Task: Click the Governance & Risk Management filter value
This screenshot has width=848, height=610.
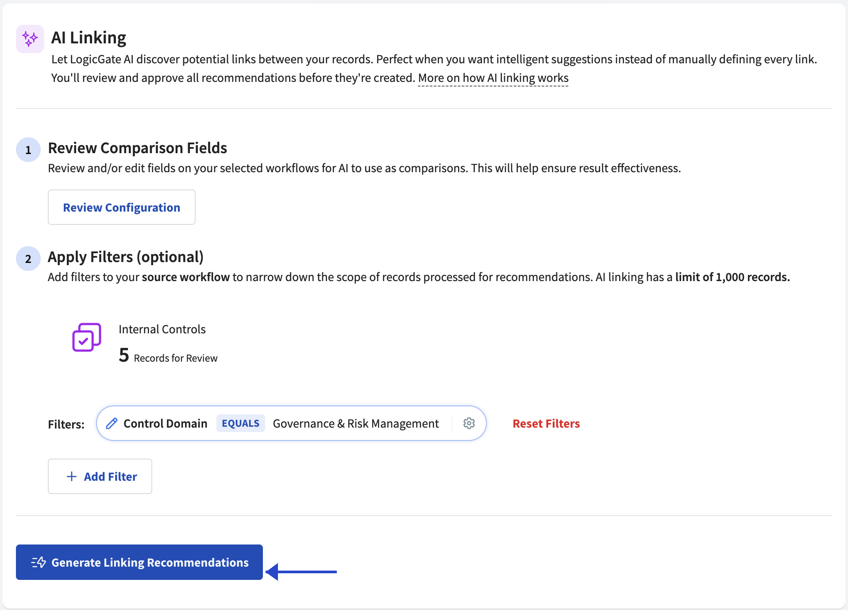Action: point(356,424)
